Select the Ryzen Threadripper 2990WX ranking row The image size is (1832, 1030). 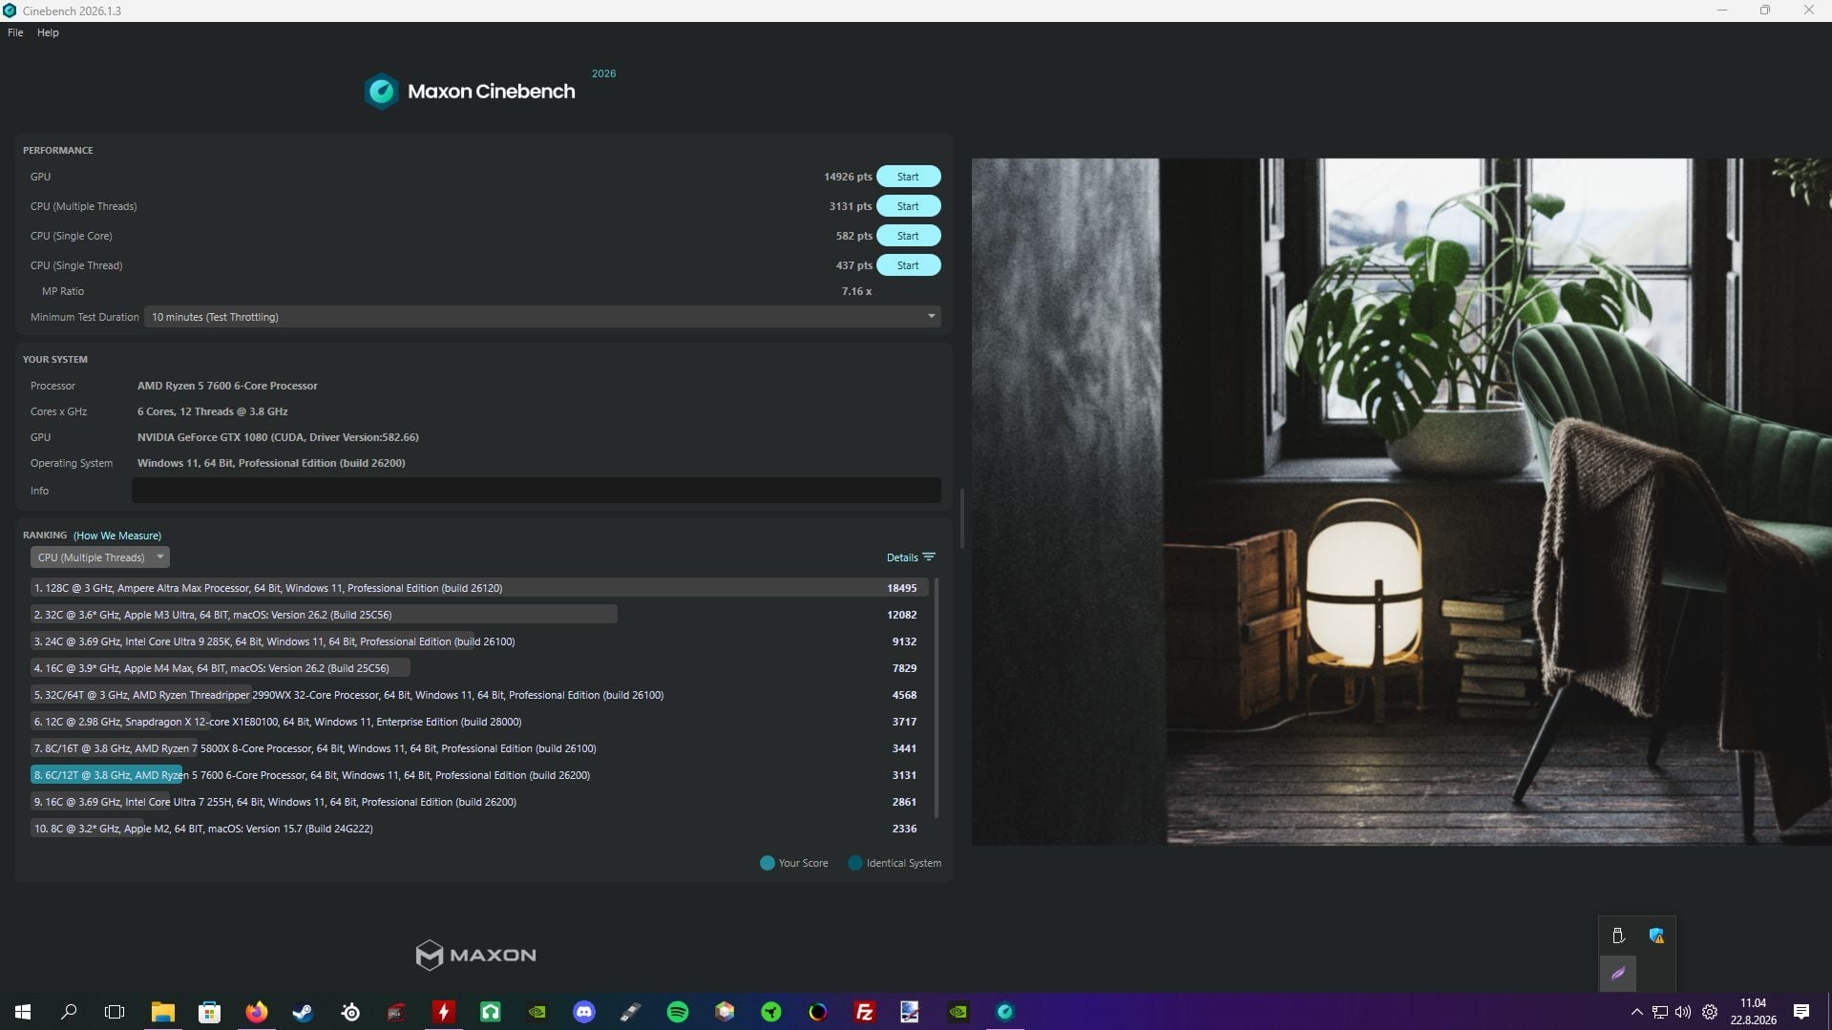click(478, 695)
